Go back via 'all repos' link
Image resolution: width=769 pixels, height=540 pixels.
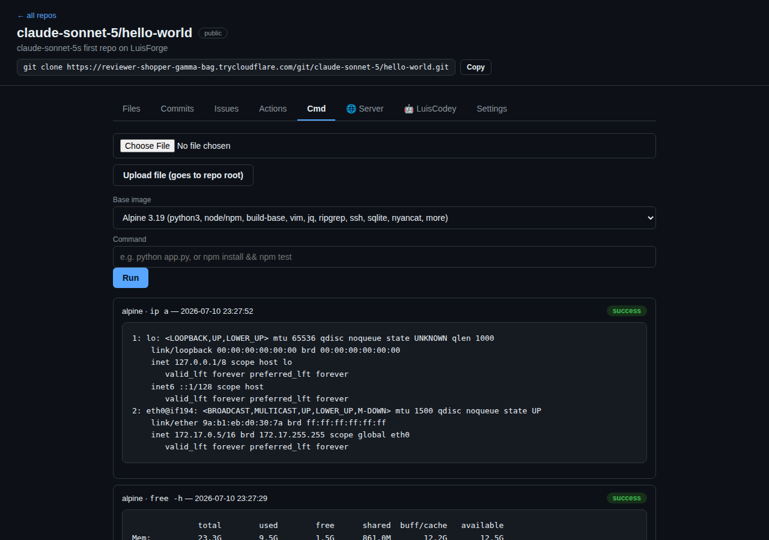coord(37,16)
